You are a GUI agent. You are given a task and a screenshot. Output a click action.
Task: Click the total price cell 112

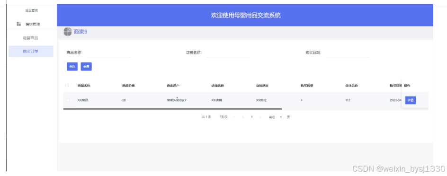click(348, 100)
